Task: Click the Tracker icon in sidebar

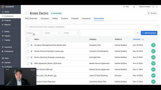Action: pos(3,40)
